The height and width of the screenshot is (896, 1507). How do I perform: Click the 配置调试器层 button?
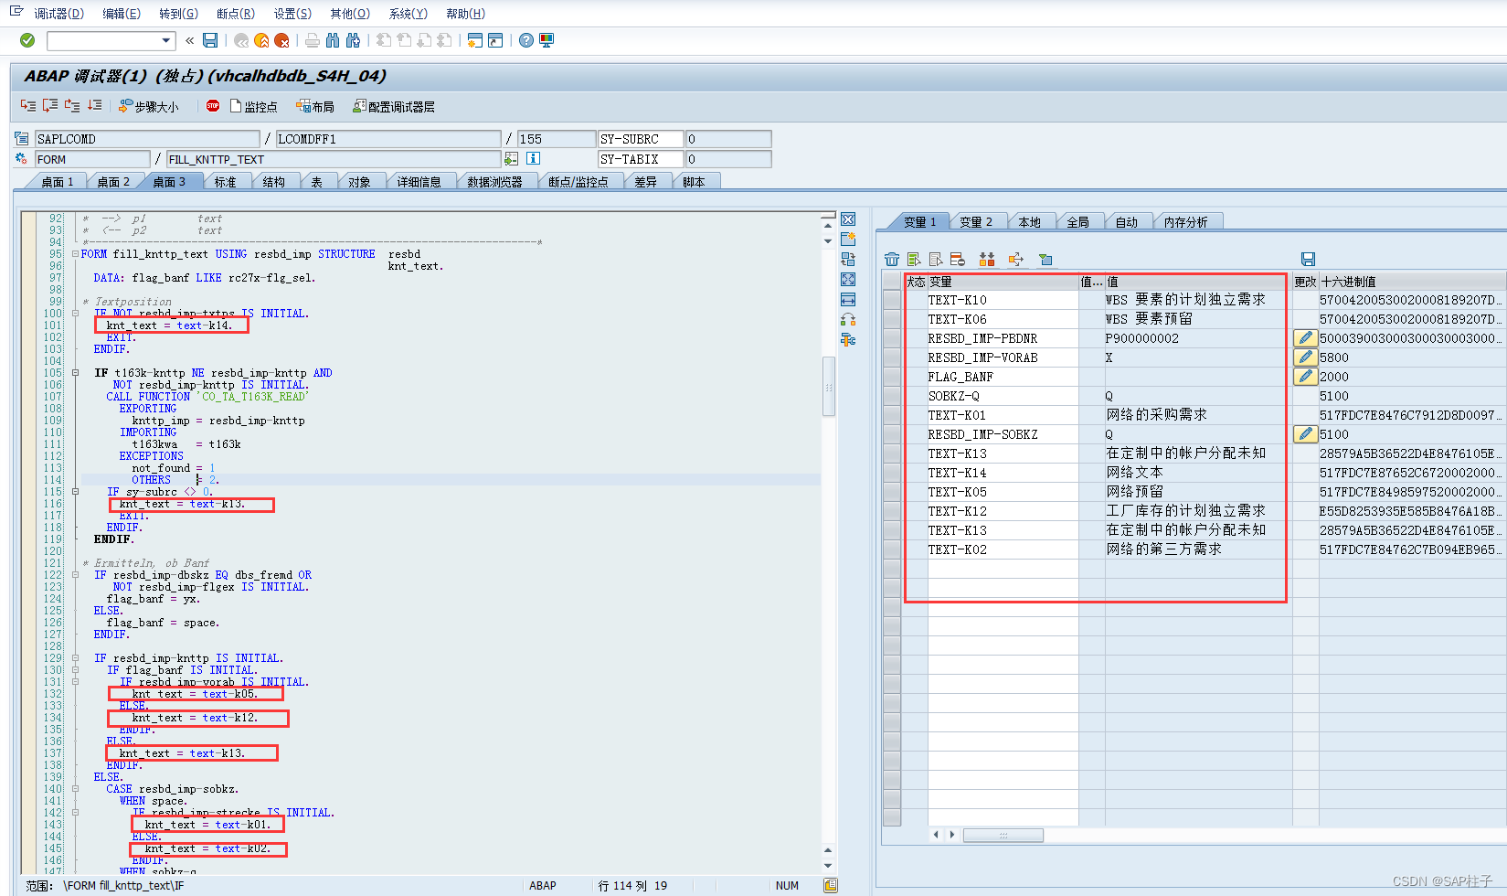coord(394,106)
